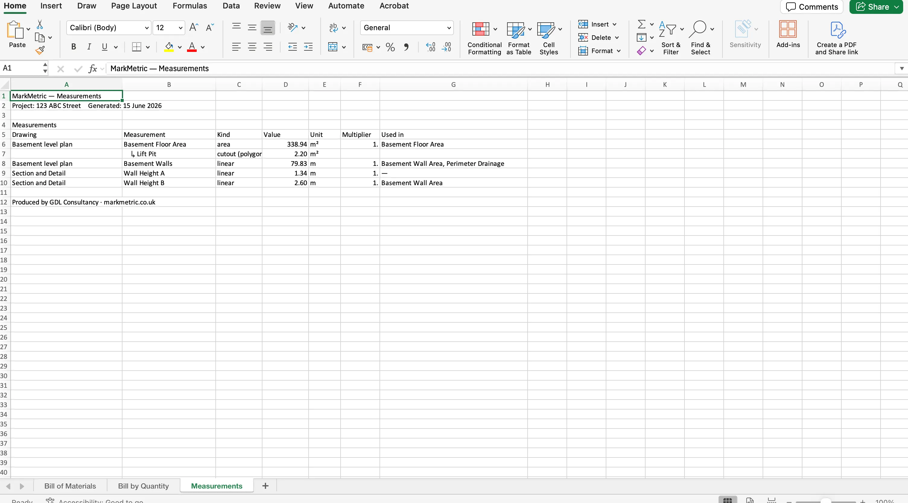Viewport: 908px width, 503px height.
Task: Click the Accounting number format icon
Action: pos(367,47)
